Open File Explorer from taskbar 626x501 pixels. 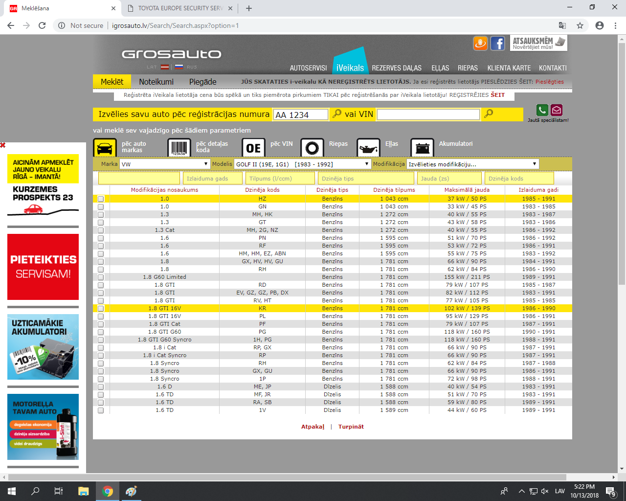tap(83, 491)
